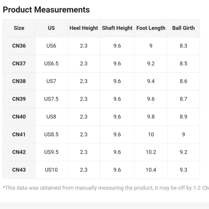Select the CN40 size row label
This screenshot has width=209, height=209.
[x=19, y=117]
